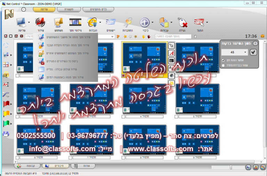Screen dimensions: 267x176
Task: Confirm lesson duration with the checkmark button
Action: pos(253,52)
